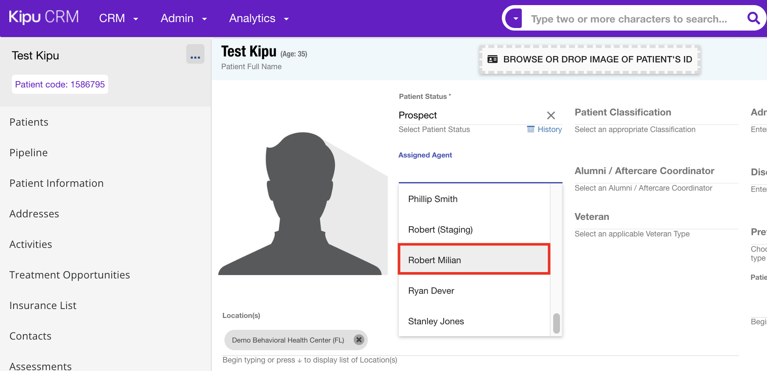The width and height of the screenshot is (767, 371).
Task: Choose Phillip Smith from agent list
Action: (433, 199)
